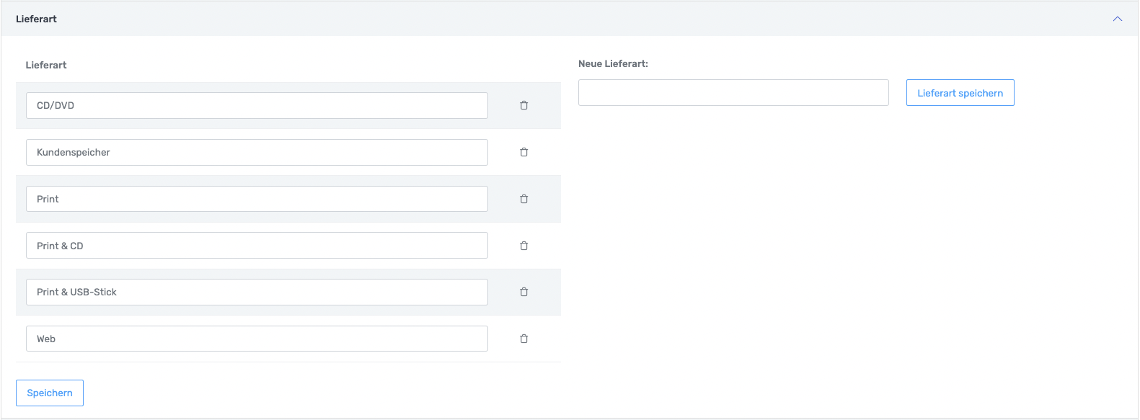Select the Print input field

click(257, 199)
